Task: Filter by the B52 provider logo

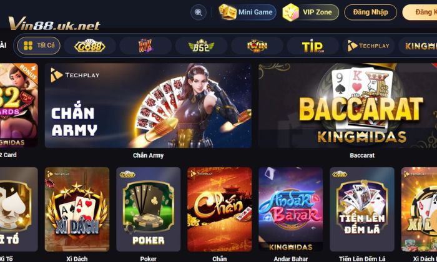Action: coord(201,46)
